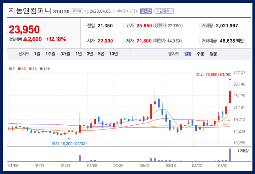
Task: Click the 최고 25,650 (04/05) chart label
Action: tap(214, 74)
